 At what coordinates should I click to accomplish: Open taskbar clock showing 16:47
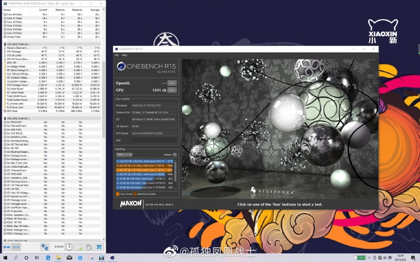point(401,258)
